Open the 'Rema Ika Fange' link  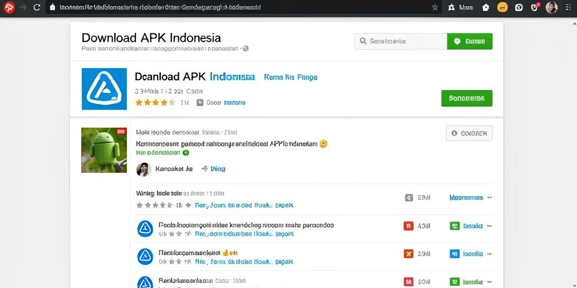click(x=291, y=77)
